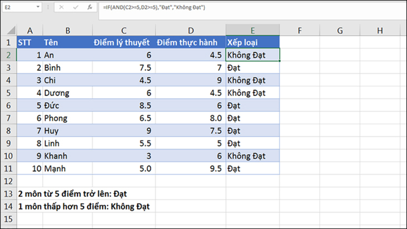Confirm the entry with the checkmark icon
This screenshot has width=407, height=229.
click(75, 7)
